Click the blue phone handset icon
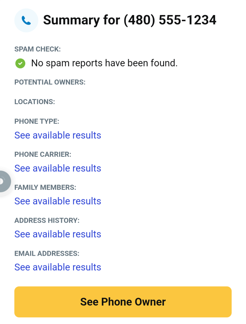Screen dimensions: 246x324 [26, 21]
